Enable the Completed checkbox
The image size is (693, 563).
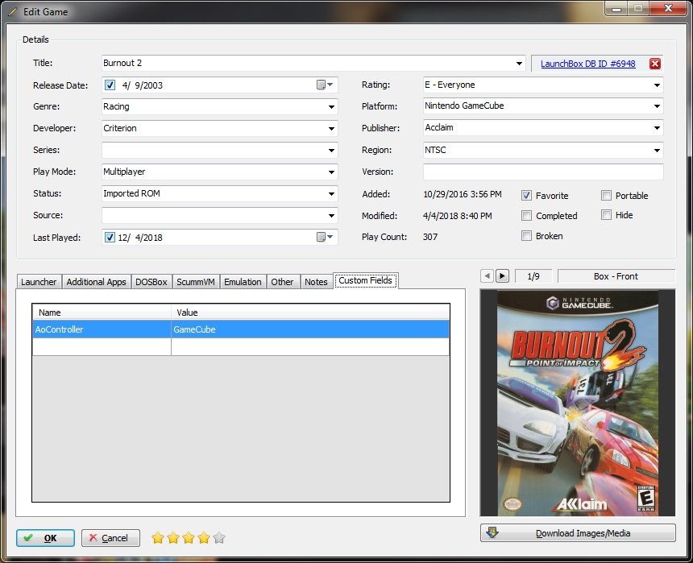click(x=526, y=216)
